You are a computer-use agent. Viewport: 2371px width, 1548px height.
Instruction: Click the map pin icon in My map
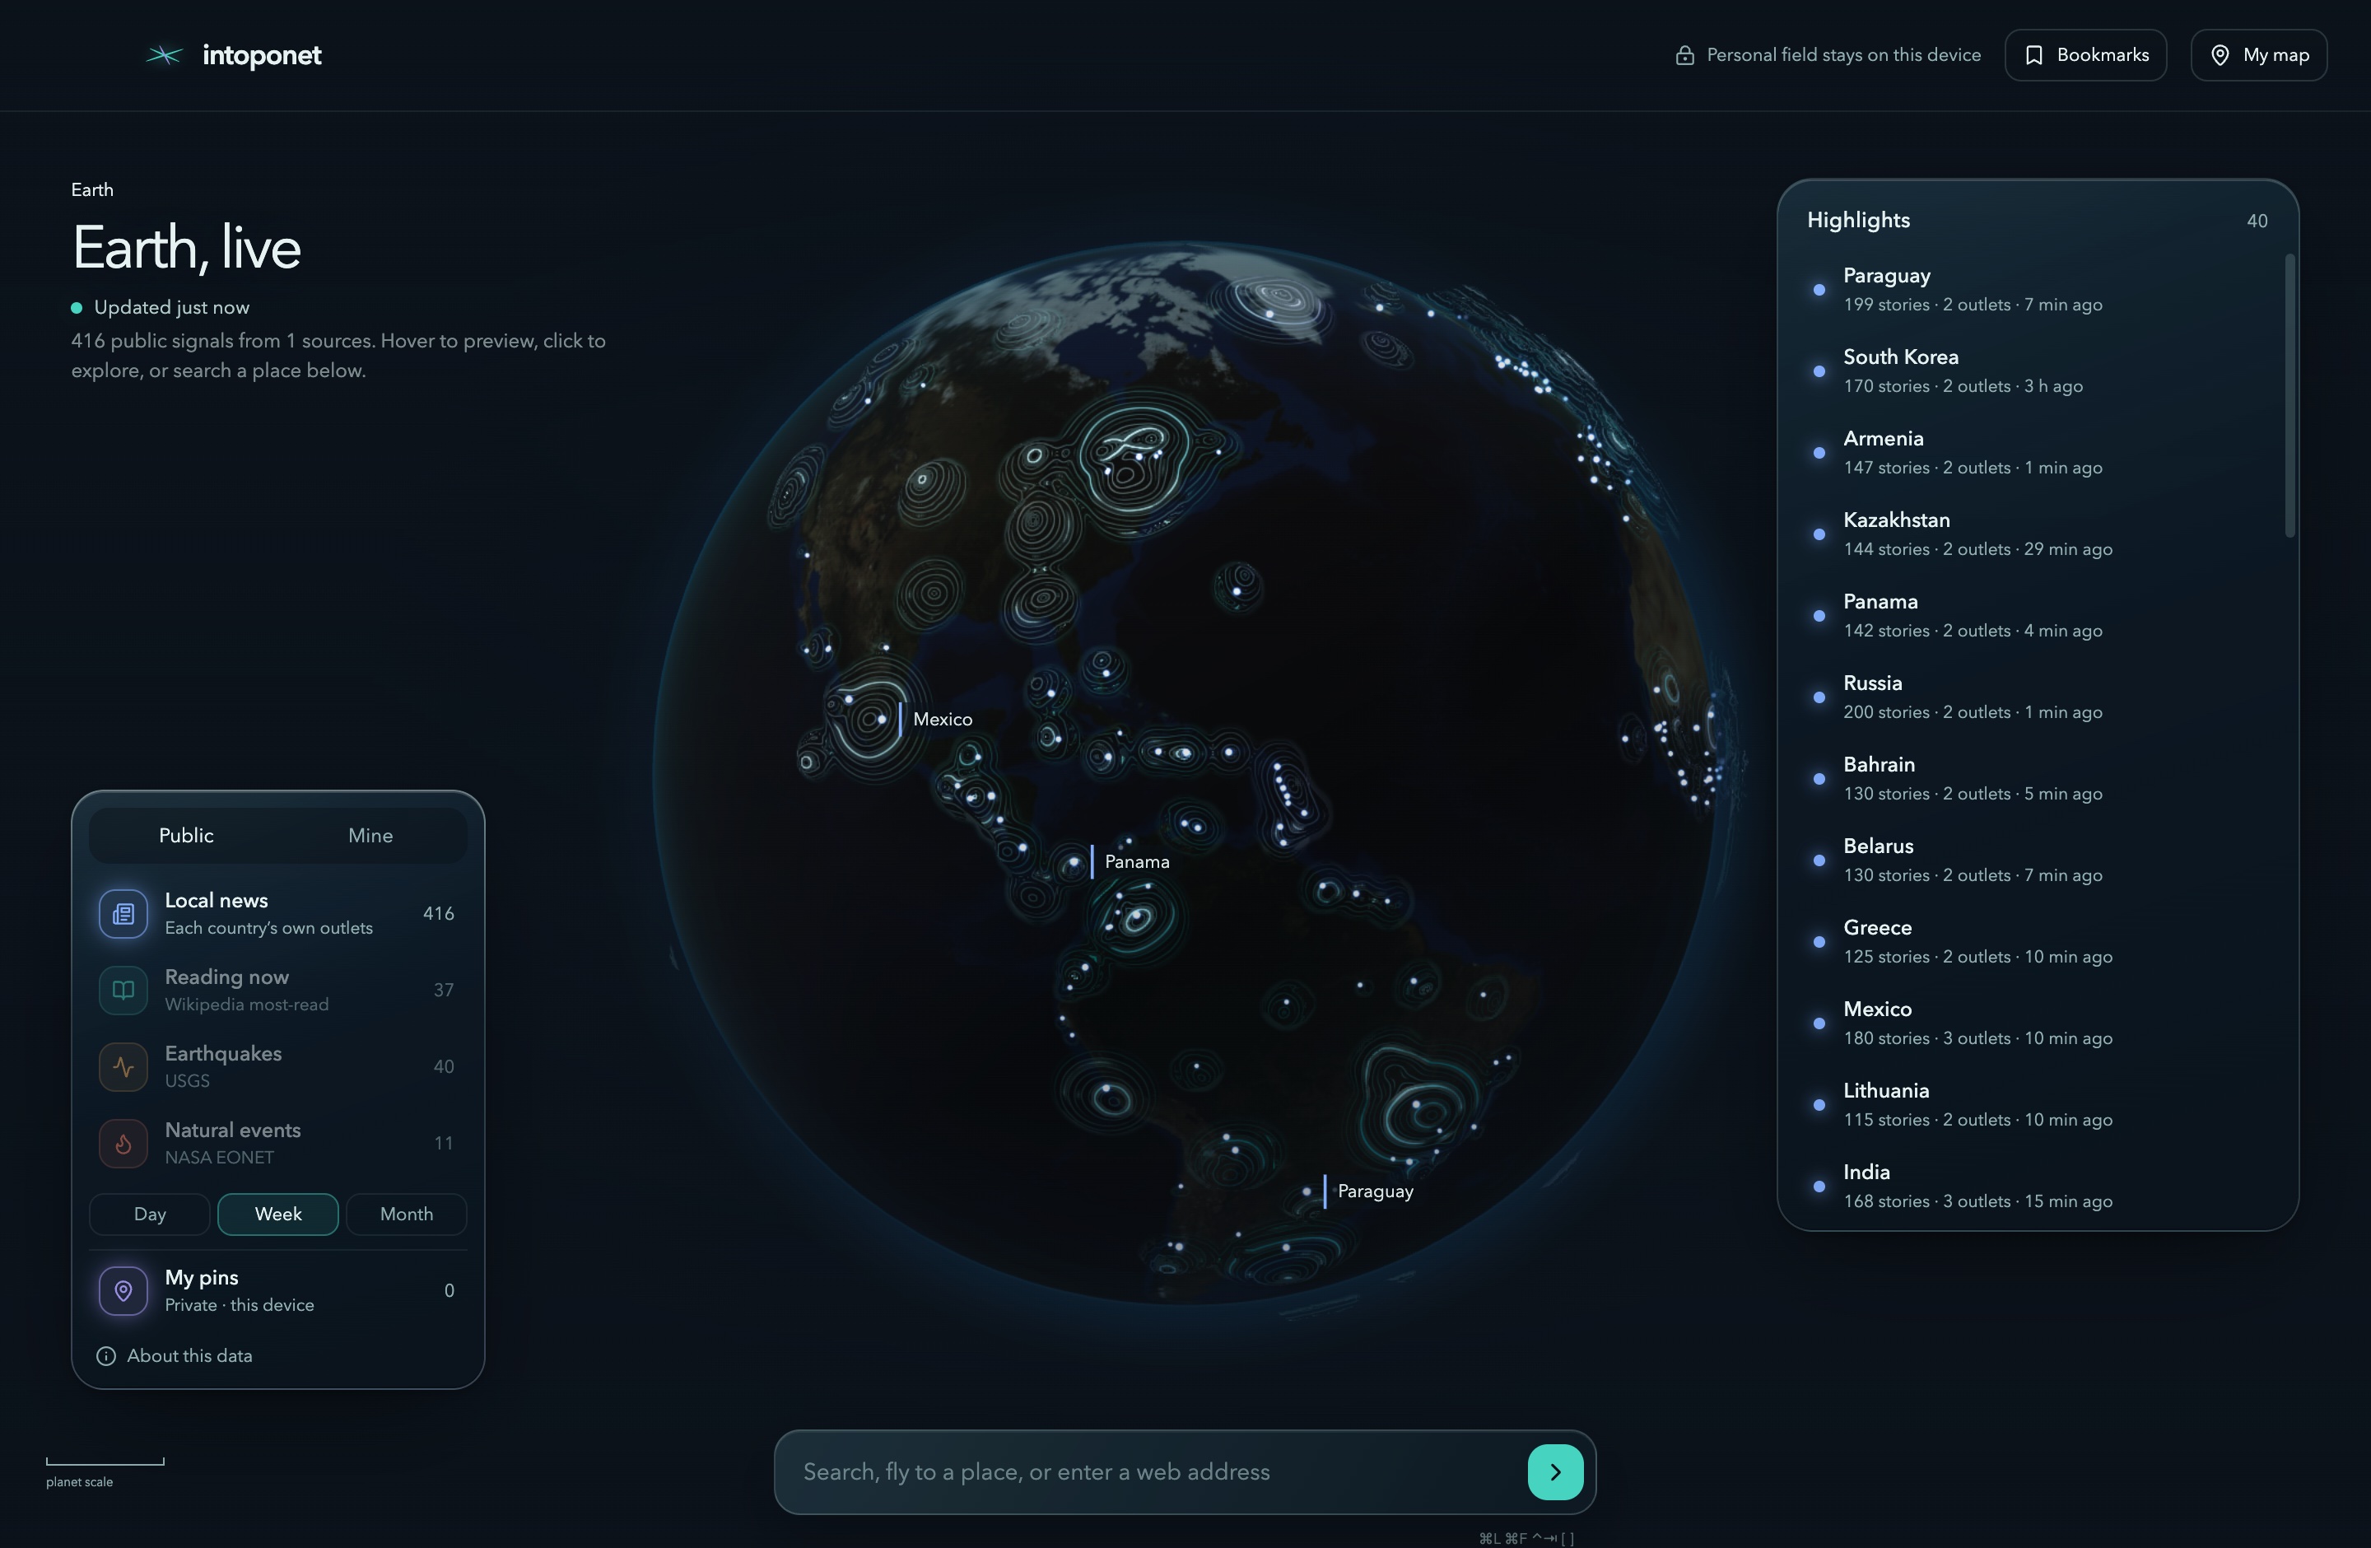(2220, 55)
